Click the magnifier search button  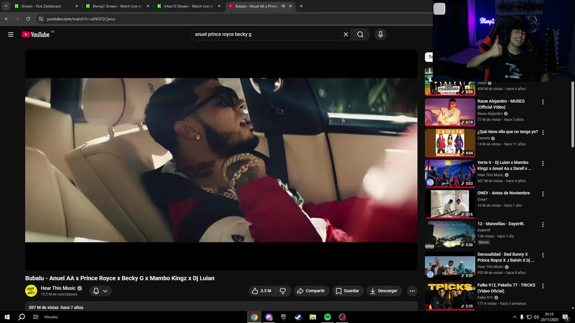(360, 35)
